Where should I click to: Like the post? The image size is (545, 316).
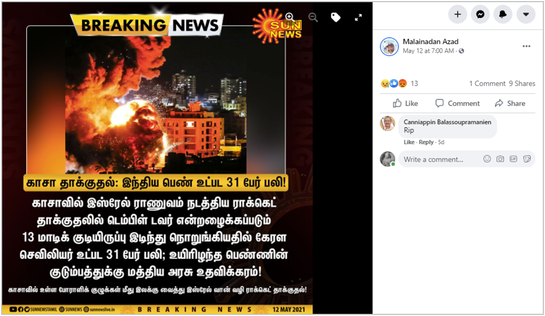click(x=405, y=103)
